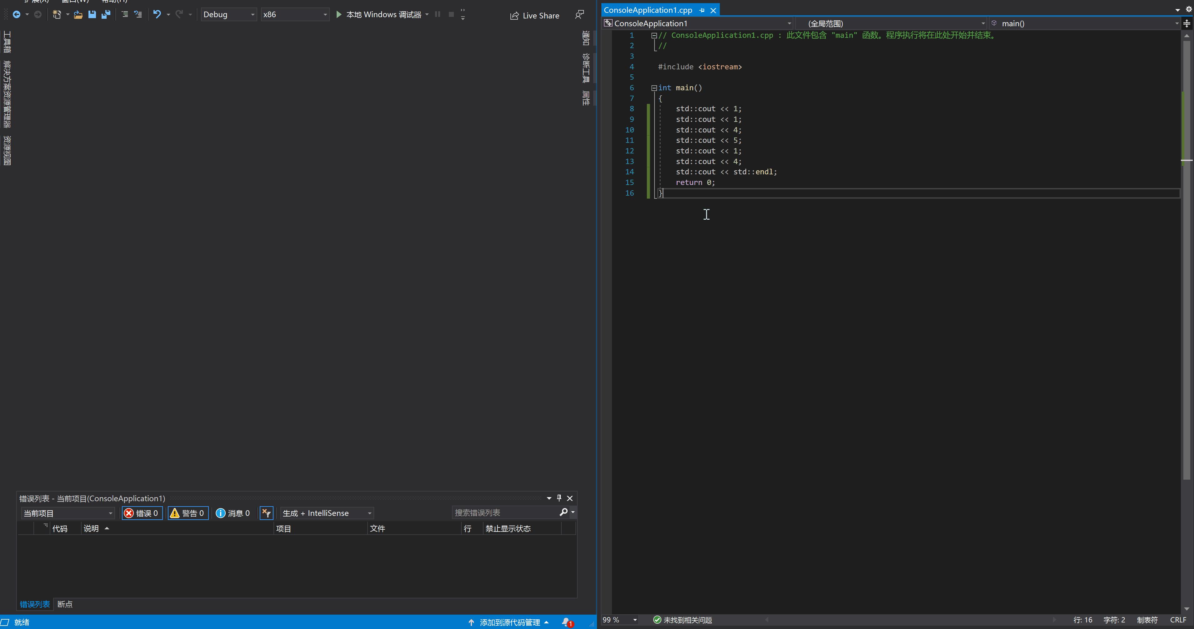Viewport: 1194px width, 629px height.
Task: Click the Send Feedback icon
Action: 579,15
